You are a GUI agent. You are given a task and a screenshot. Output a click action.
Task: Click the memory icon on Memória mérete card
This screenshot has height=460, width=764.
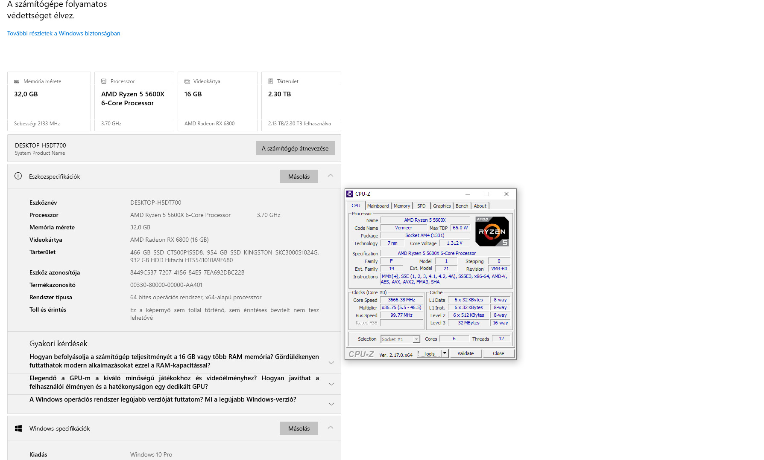click(x=17, y=81)
